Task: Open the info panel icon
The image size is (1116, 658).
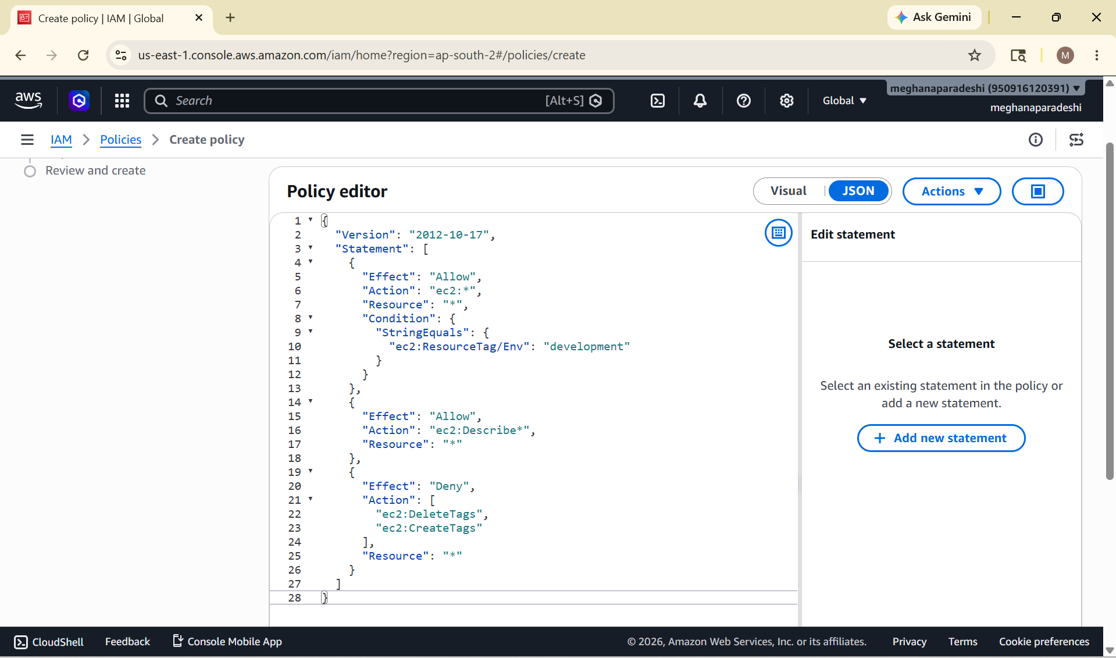Action: pyautogui.click(x=1036, y=140)
